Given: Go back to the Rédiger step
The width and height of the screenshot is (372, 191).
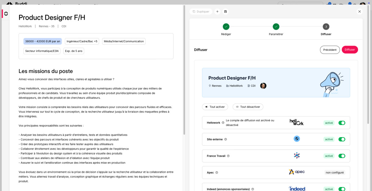Looking at the screenshot, I should click(226, 27).
